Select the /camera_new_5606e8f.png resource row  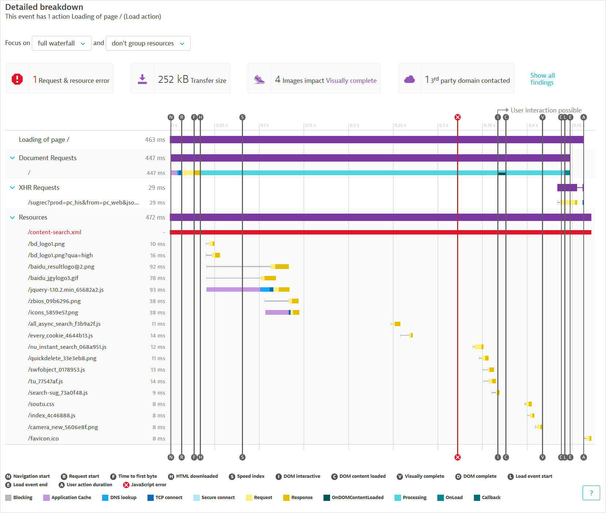click(x=63, y=427)
